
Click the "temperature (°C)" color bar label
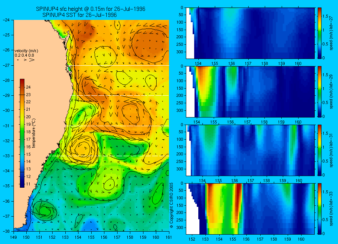34,133
